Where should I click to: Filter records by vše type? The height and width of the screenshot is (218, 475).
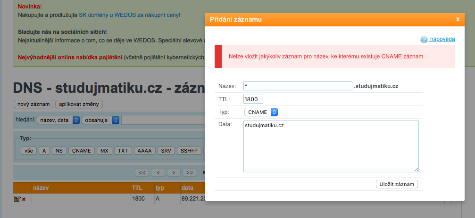(x=29, y=151)
